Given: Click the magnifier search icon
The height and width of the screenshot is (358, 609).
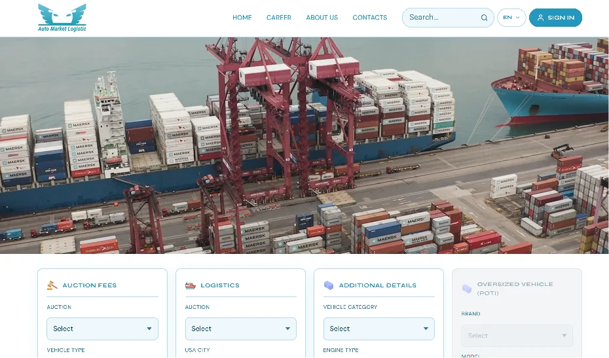Looking at the screenshot, I should (484, 18).
